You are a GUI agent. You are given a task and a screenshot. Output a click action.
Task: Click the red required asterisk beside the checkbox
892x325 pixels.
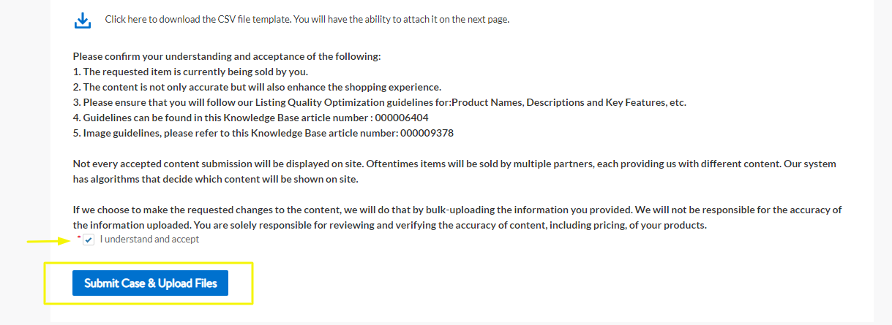tap(79, 238)
